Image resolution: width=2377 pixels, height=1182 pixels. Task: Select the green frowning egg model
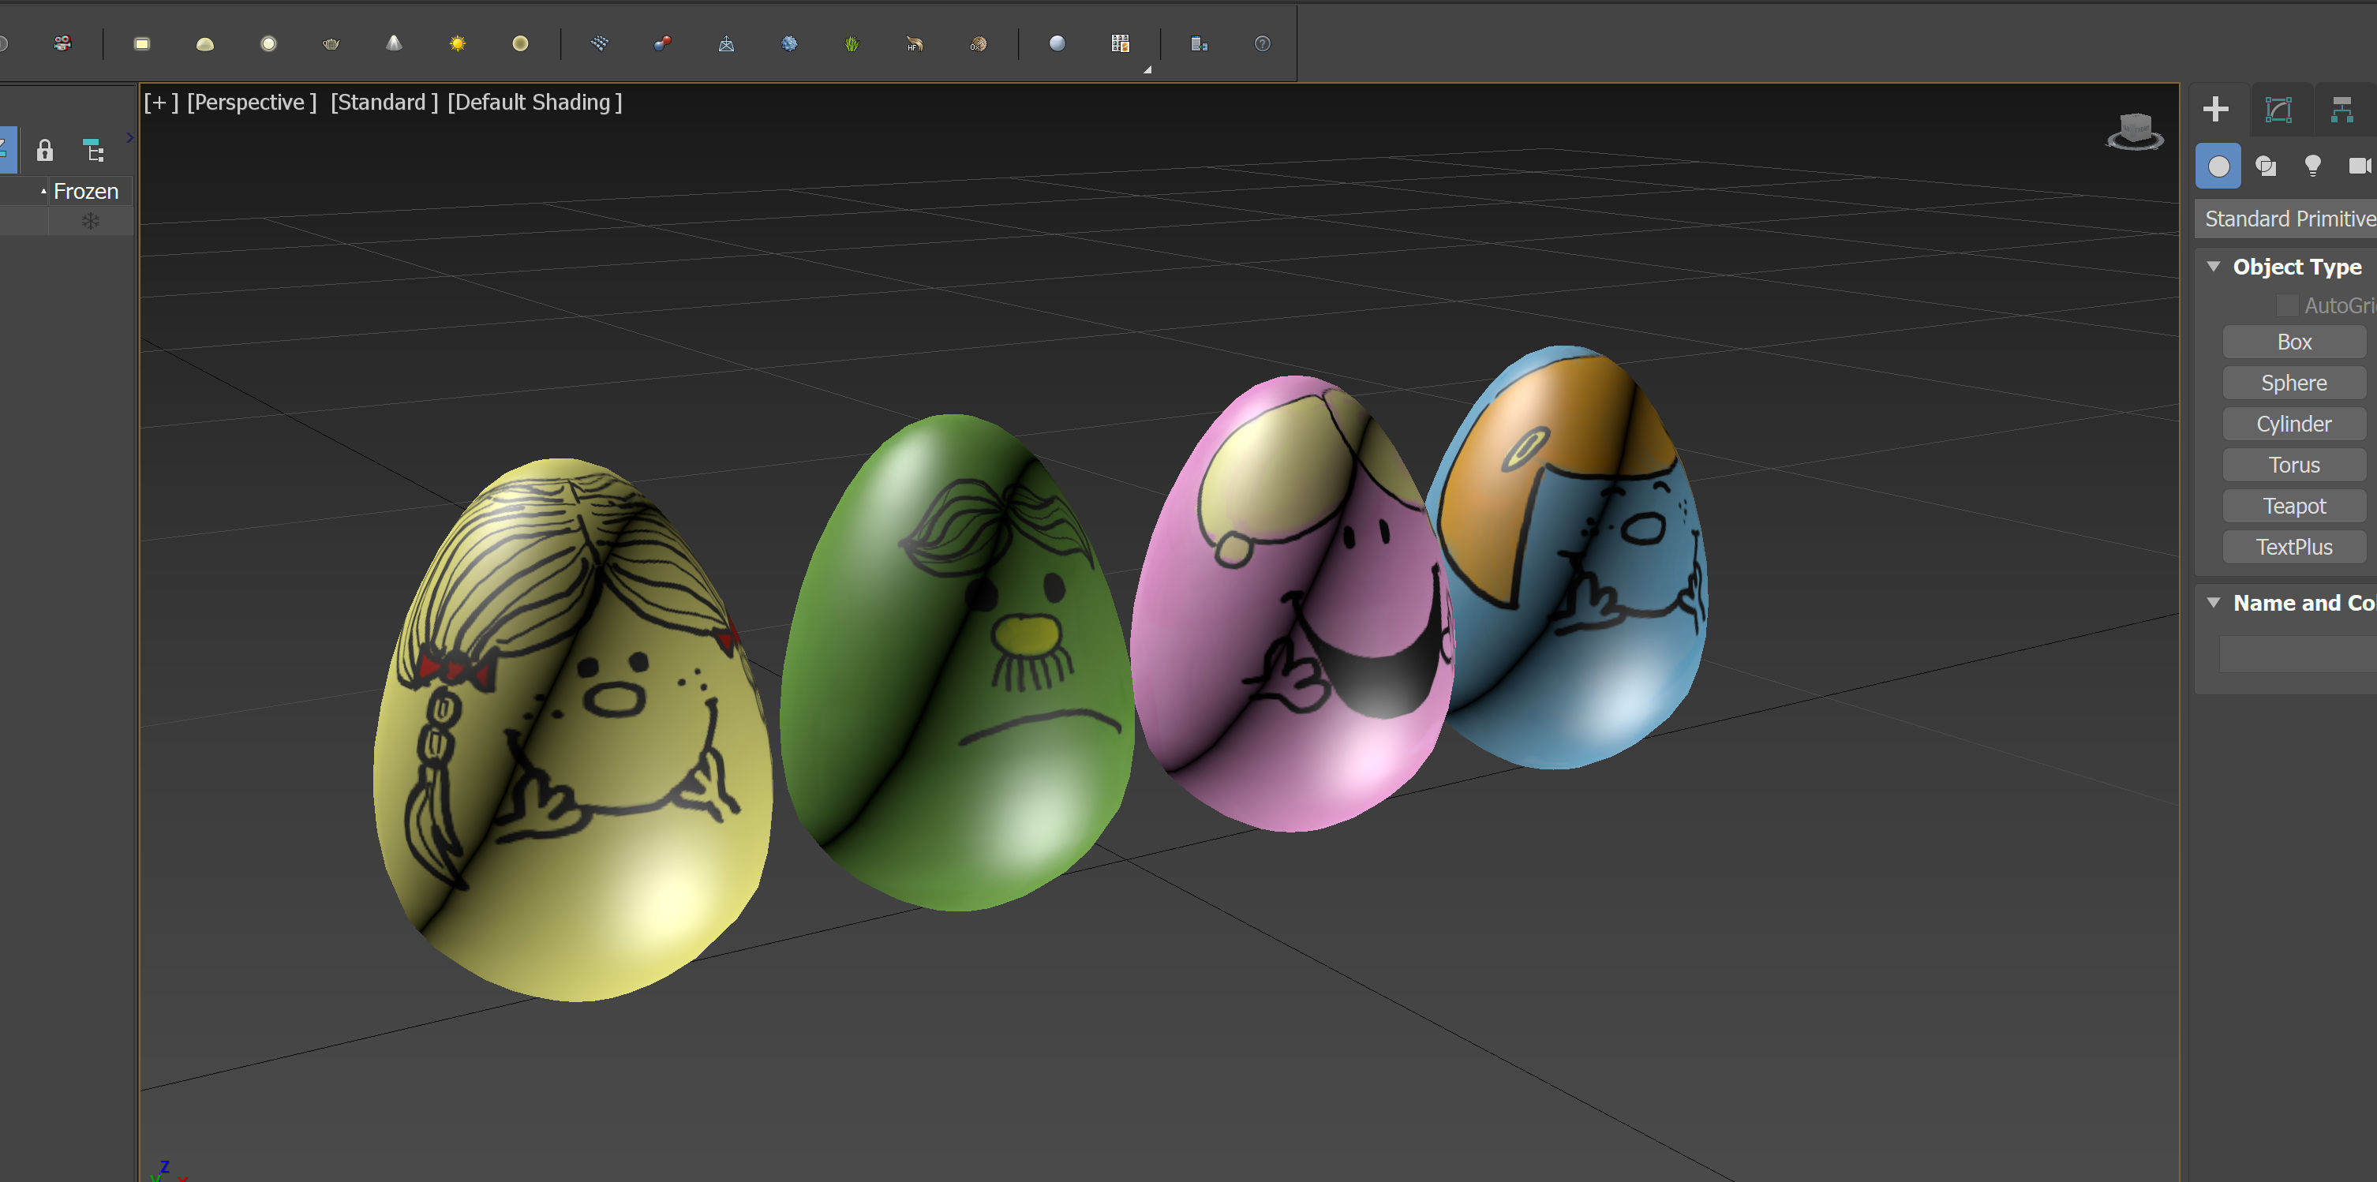957,661
